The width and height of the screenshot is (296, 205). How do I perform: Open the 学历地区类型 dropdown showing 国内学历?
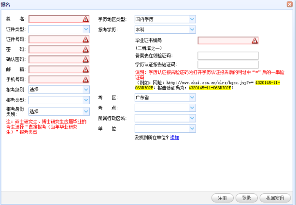click(192, 19)
